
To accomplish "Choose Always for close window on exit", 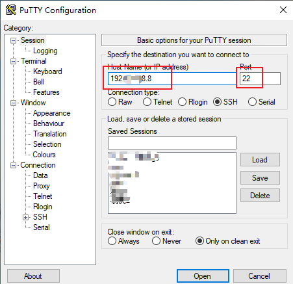I will 112,241.
